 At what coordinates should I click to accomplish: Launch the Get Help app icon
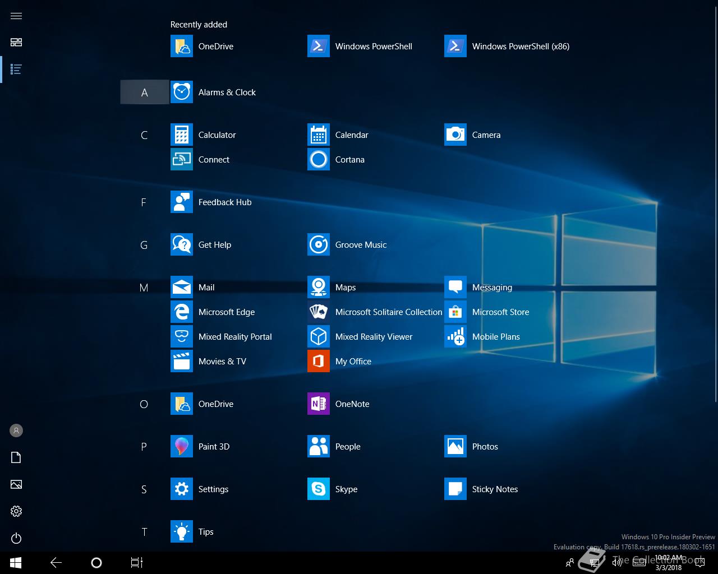coord(182,244)
